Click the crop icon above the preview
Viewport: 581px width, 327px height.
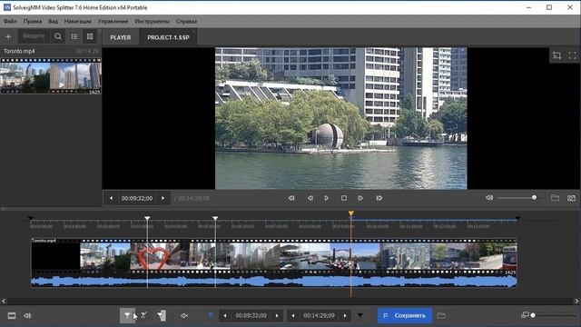click(x=556, y=55)
